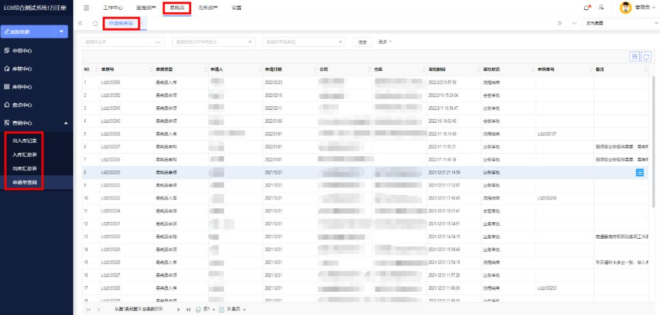Image resolution: width=660 pixels, height=315 pixels.
Task: Sort by the 申请日期 column header
Action: pos(273,70)
